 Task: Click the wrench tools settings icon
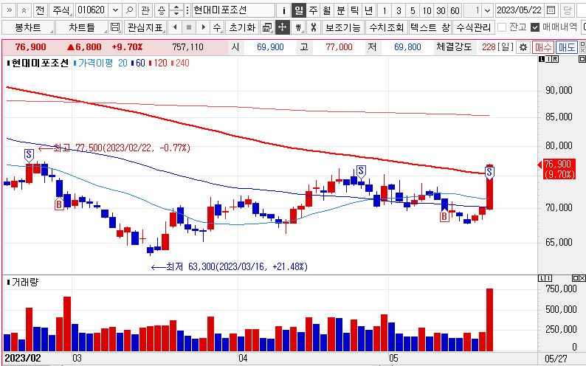314,27
